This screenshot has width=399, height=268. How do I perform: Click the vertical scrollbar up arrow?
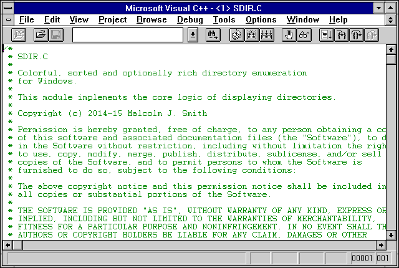pyautogui.click(x=391, y=49)
